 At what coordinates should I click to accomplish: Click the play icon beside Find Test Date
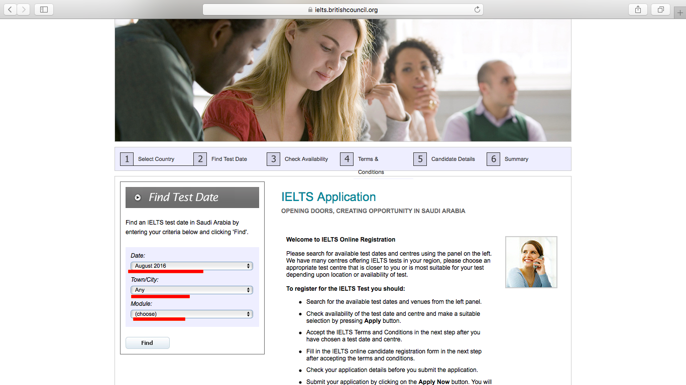(138, 198)
